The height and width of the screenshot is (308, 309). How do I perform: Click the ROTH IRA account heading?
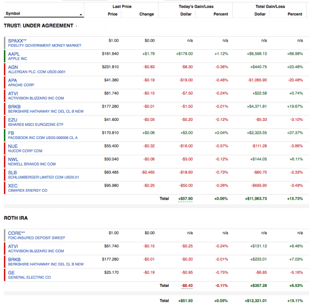(16, 217)
